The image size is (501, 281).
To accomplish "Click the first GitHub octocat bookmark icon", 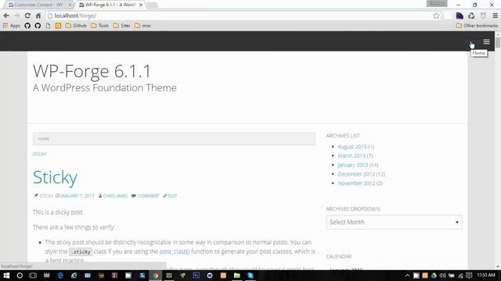I will [x=27, y=26].
